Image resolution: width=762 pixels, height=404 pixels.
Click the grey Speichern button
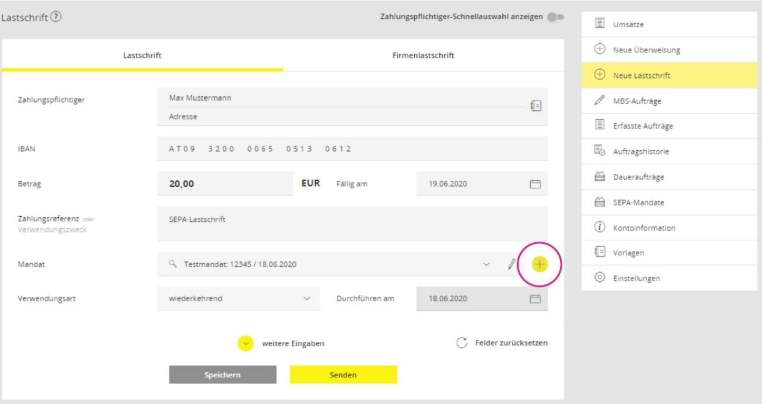click(x=223, y=375)
